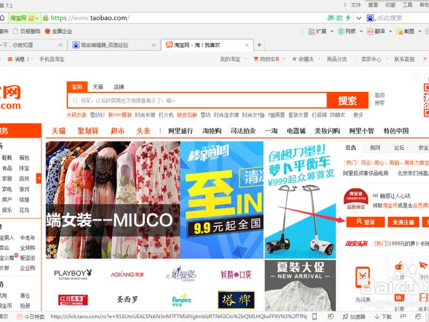This screenshot has height=322, width=429.
Task: Open the 萝卜平衡车 crowdfunding banner
Action: pos(300,200)
